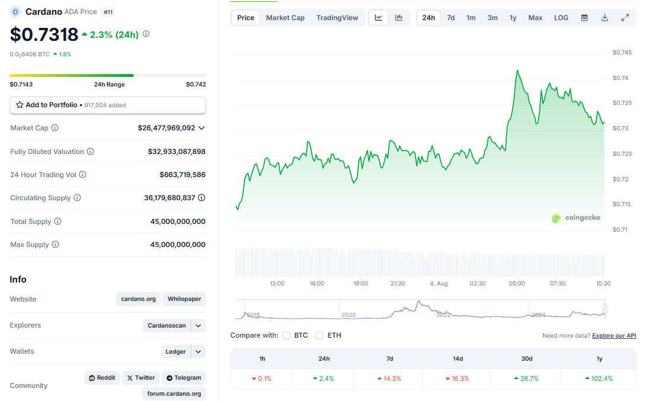Show Max Supply info icon
The width and height of the screenshot is (650, 401).
[55, 245]
